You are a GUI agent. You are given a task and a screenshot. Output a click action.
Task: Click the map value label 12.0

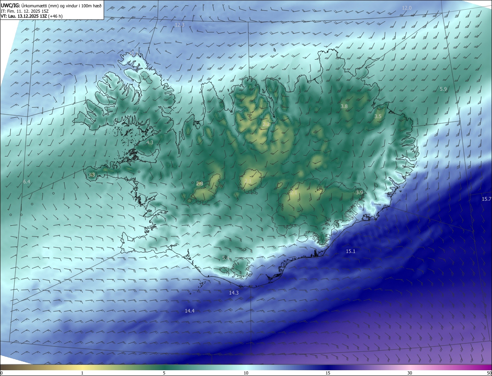407,8
